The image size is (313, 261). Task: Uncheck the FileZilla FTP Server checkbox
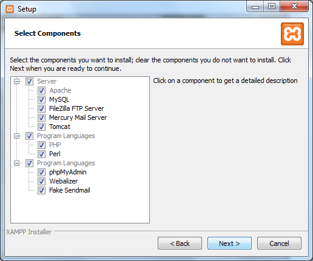[41, 108]
